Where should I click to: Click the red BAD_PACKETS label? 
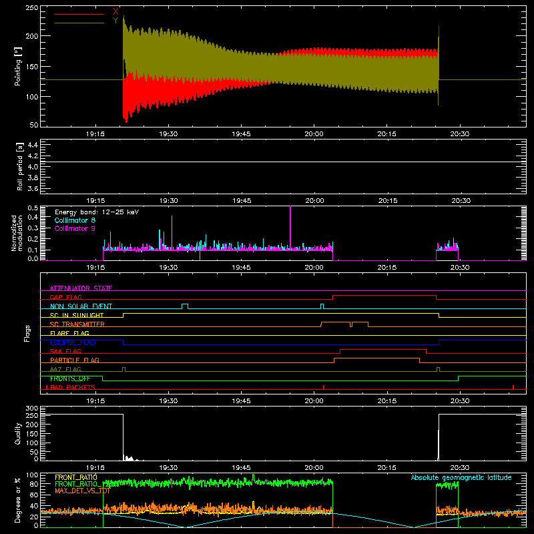tap(73, 387)
